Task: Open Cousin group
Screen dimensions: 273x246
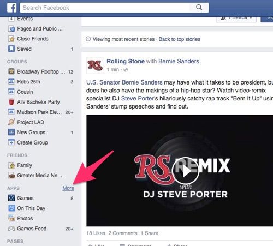Action: pos(25,92)
